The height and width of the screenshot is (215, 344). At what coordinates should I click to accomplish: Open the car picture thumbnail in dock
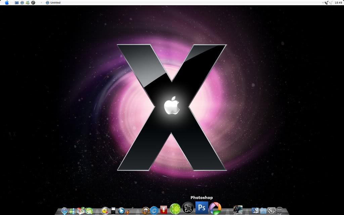click(238, 210)
